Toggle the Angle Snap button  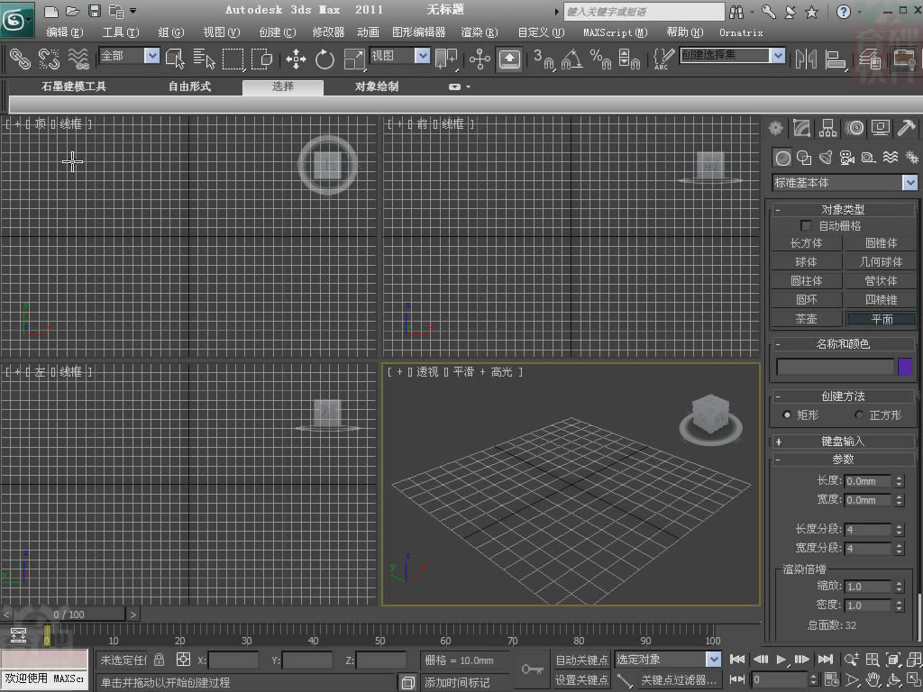(x=572, y=59)
